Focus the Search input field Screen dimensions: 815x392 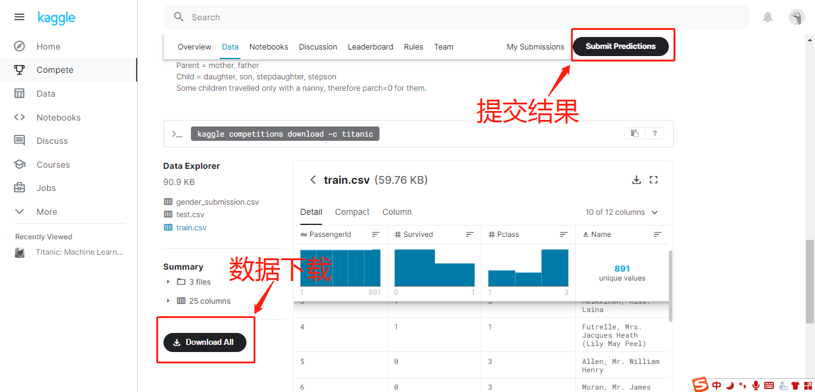[456, 17]
